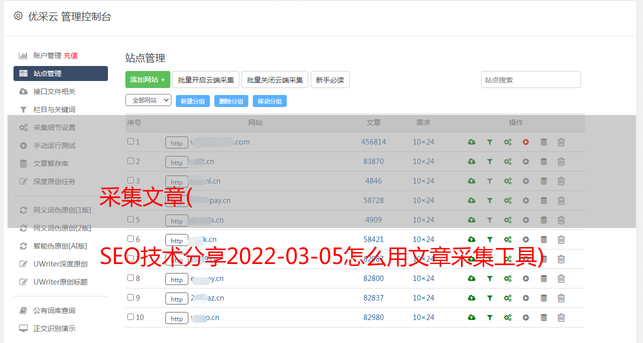Screen dimensions: 643x343
Task: Open 栏目与关键词 in the sidebar
Action: [54, 109]
